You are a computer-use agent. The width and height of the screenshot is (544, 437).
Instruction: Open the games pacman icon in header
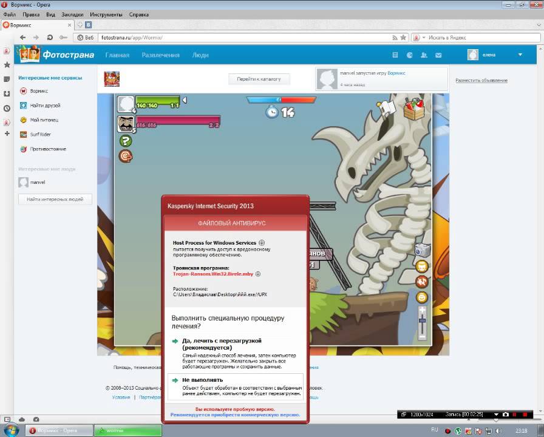coord(410,55)
